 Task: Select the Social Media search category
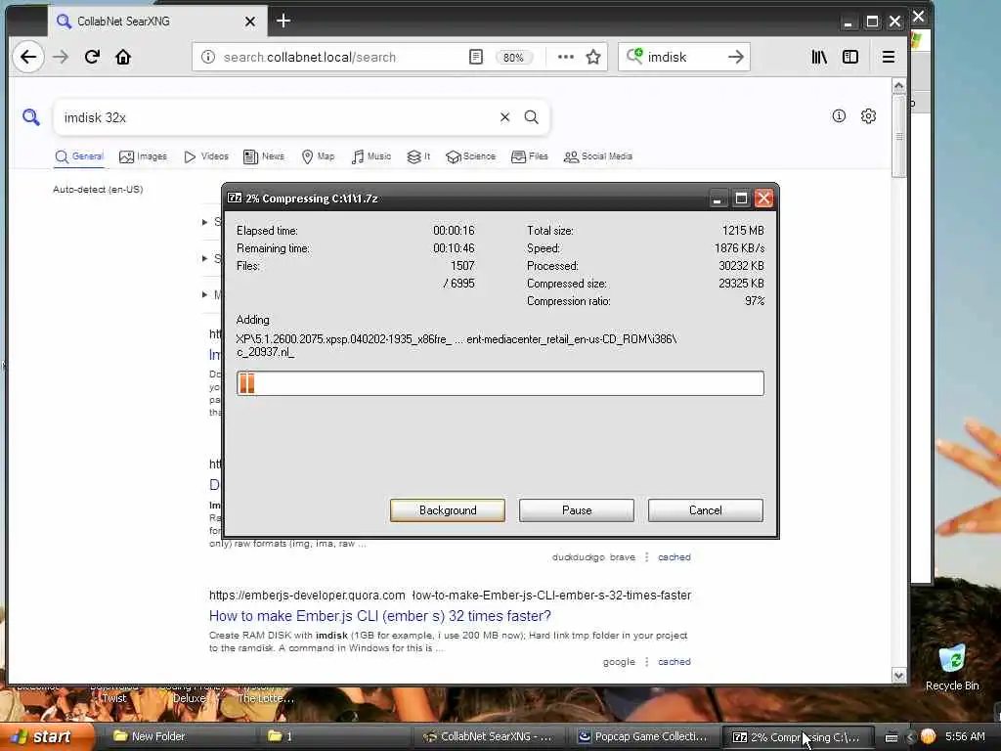coord(598,156)
